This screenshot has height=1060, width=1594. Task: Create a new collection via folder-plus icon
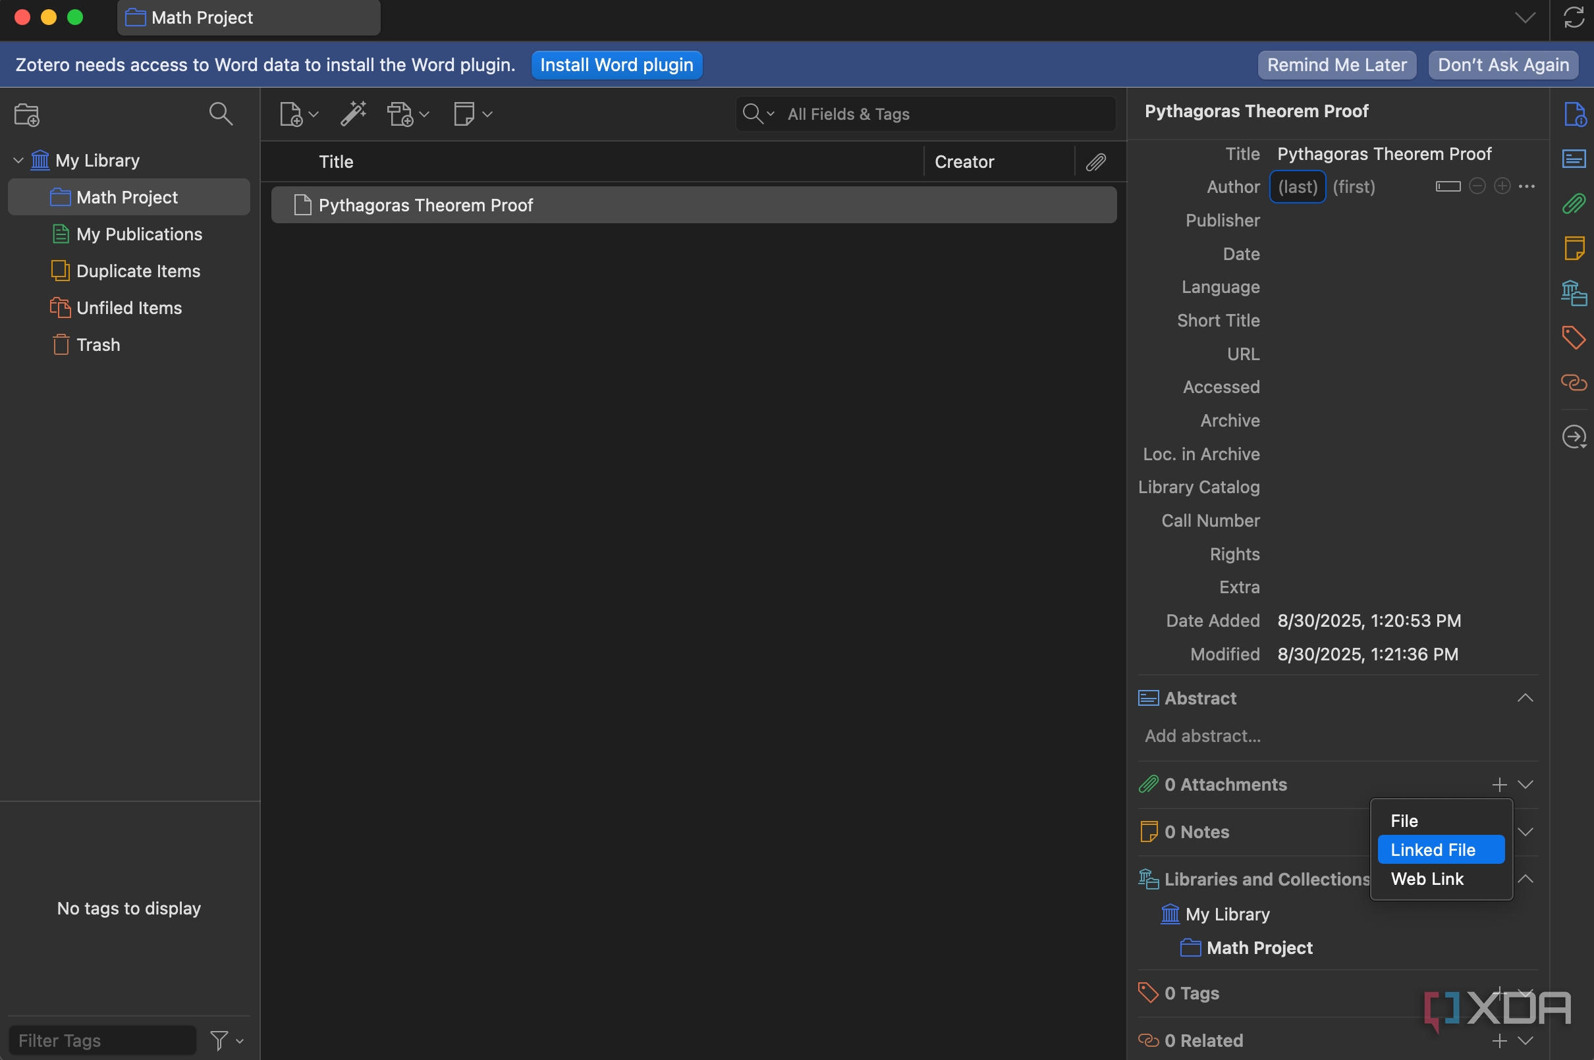(27, 115)
